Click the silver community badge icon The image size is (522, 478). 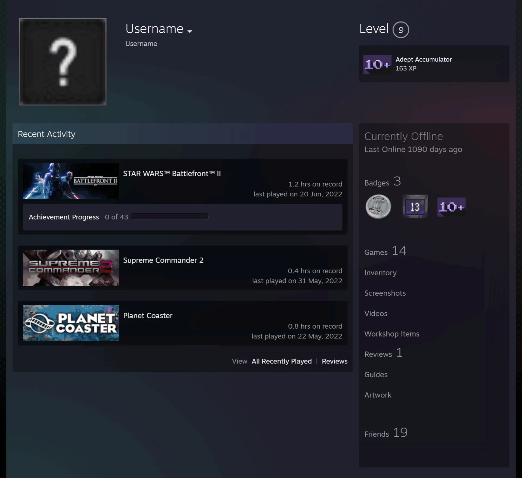[378, 206]
